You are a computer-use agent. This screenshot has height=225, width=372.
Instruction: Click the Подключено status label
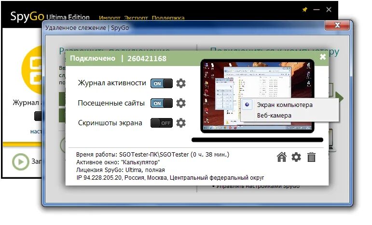(x=93, y=58)
